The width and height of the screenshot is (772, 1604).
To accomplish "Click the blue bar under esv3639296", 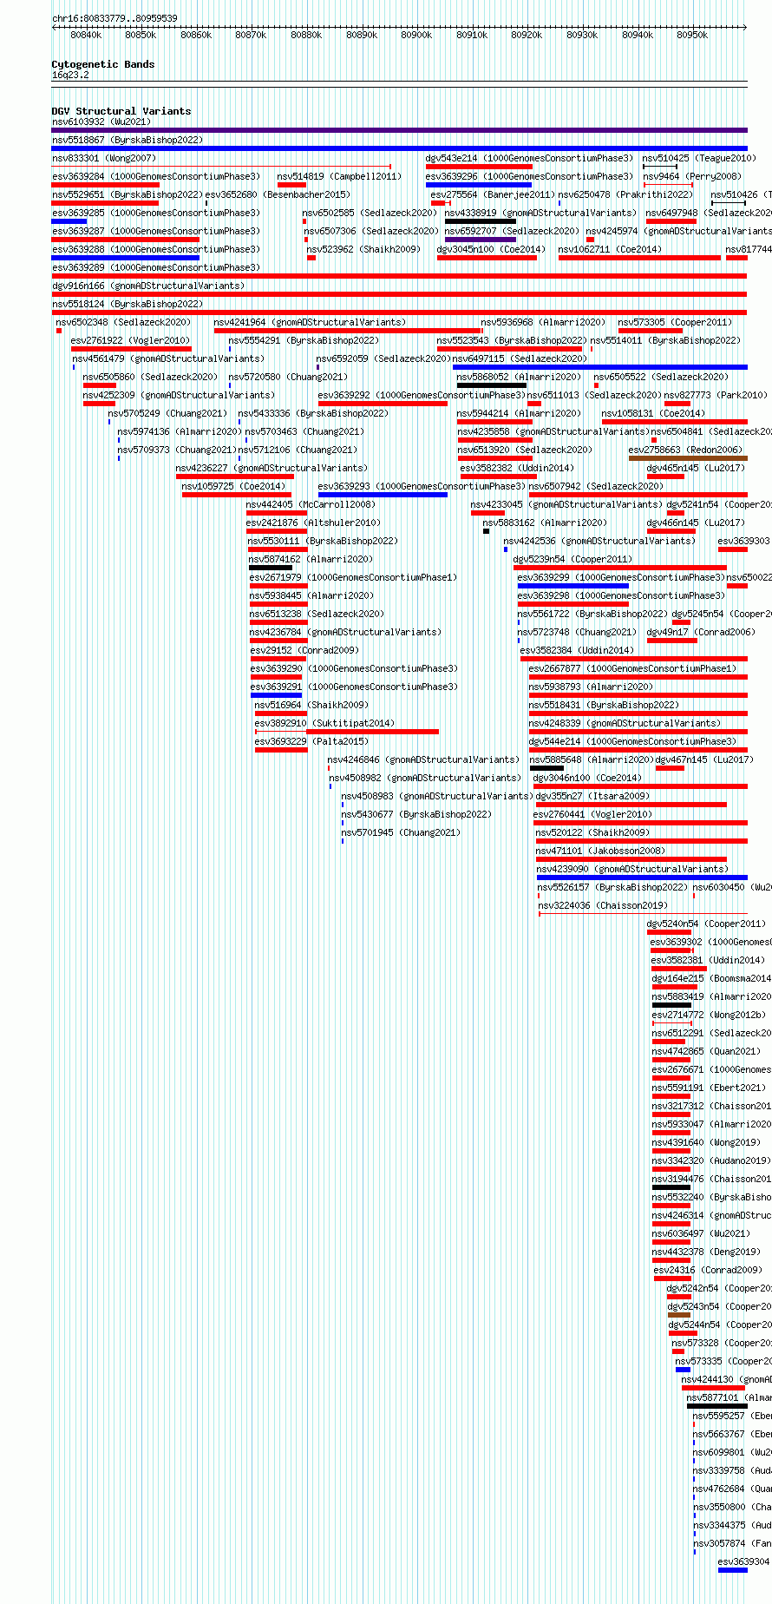I will pos(479,185).
